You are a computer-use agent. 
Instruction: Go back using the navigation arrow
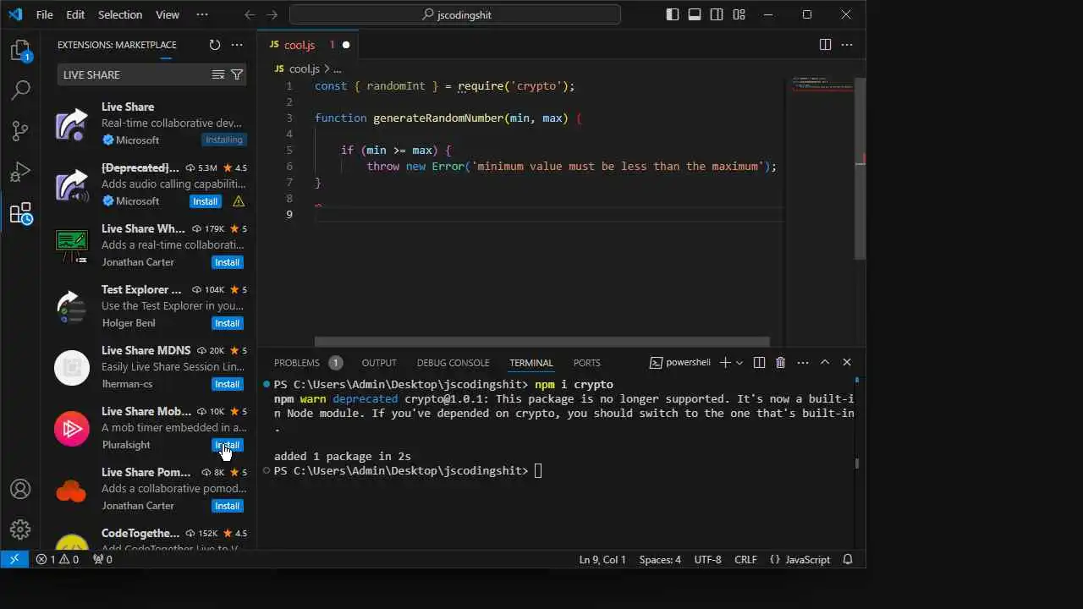[x=250, y=14]
